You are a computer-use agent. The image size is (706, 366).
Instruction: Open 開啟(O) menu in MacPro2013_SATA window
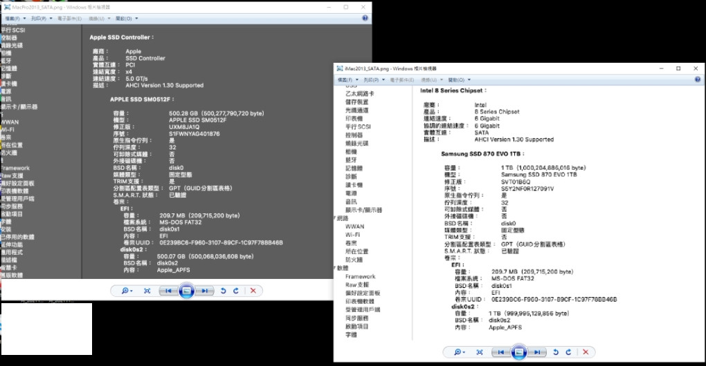tap(127, 19)
